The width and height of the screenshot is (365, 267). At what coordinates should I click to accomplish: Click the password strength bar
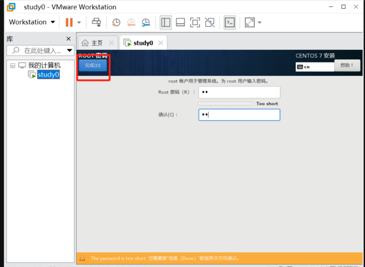click(225, 103)
